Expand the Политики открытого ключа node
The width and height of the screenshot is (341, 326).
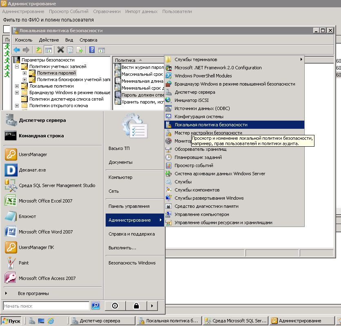(x=17, y=106)
